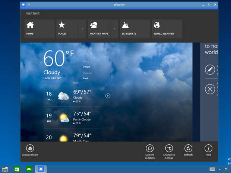Open the World Weather globe tile
Viewport: 231px width, 173px height.
coord(167,29)
